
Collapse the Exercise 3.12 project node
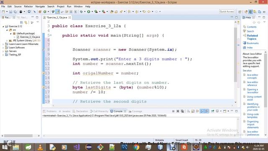3,26
